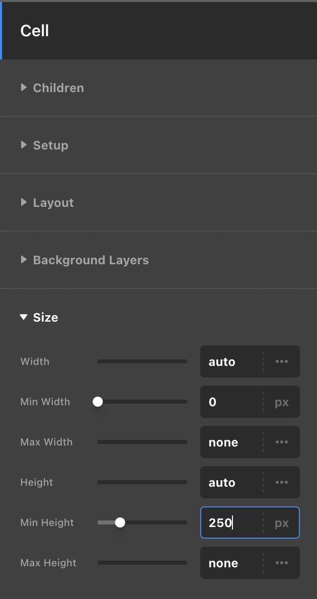Focus the Height auto value field
The height and width of the screenshot is (599, 317).
point(231,482)
